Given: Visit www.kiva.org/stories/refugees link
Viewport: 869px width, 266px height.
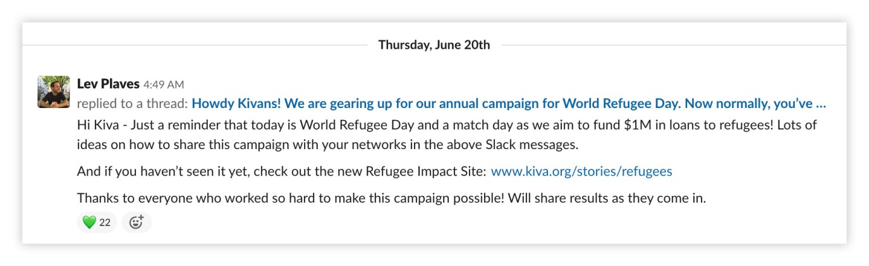Looking at the screenshot, I should tap(581, 171).
